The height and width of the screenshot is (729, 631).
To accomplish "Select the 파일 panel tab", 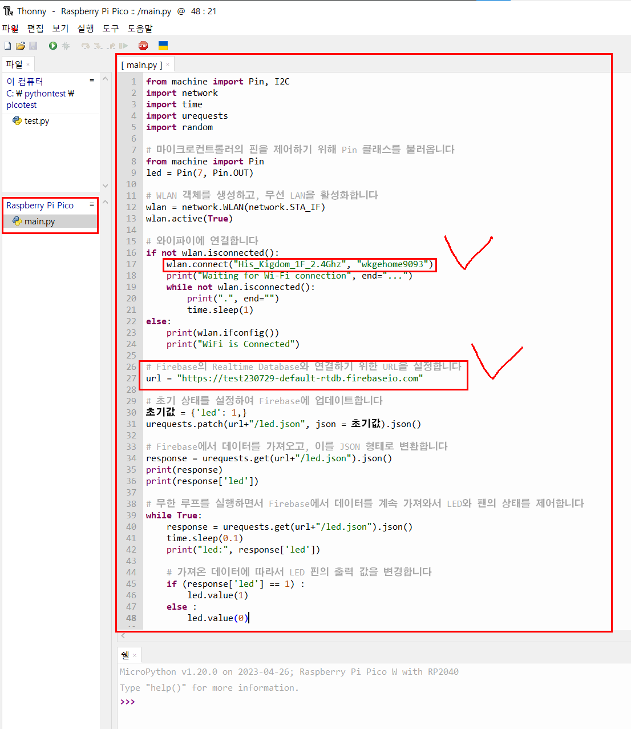I will coord(14,65).
